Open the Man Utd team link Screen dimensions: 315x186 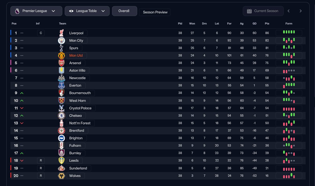pos(76,56)
